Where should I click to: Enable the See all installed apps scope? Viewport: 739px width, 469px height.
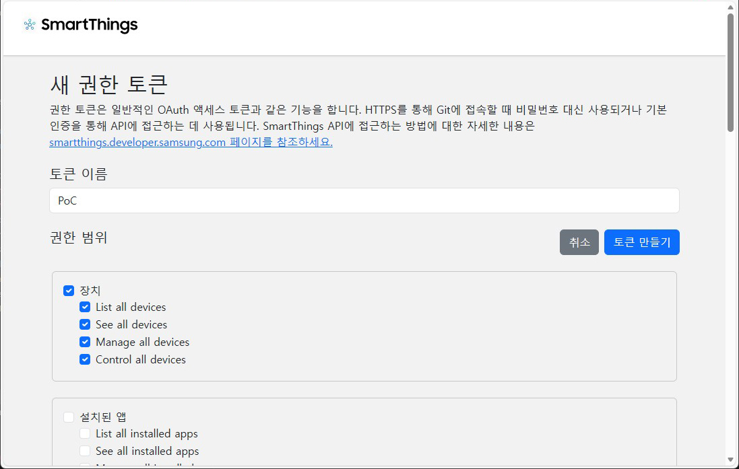(x=85, y=451)
